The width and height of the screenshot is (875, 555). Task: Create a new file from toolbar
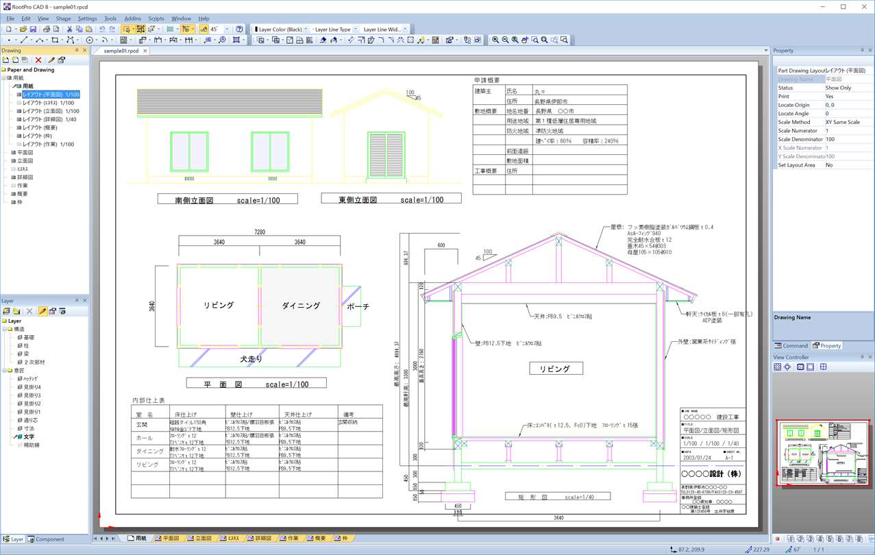click(x=8, y=29)
